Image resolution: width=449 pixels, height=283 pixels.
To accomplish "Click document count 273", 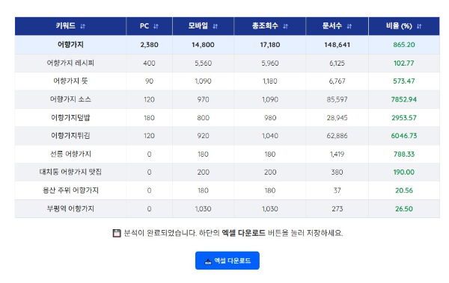I will 337,209.
